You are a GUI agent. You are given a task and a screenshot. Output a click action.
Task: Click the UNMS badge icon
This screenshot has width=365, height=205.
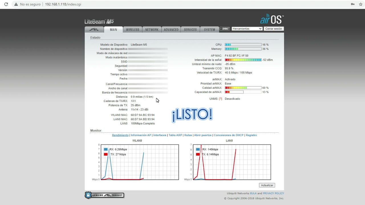225,29
